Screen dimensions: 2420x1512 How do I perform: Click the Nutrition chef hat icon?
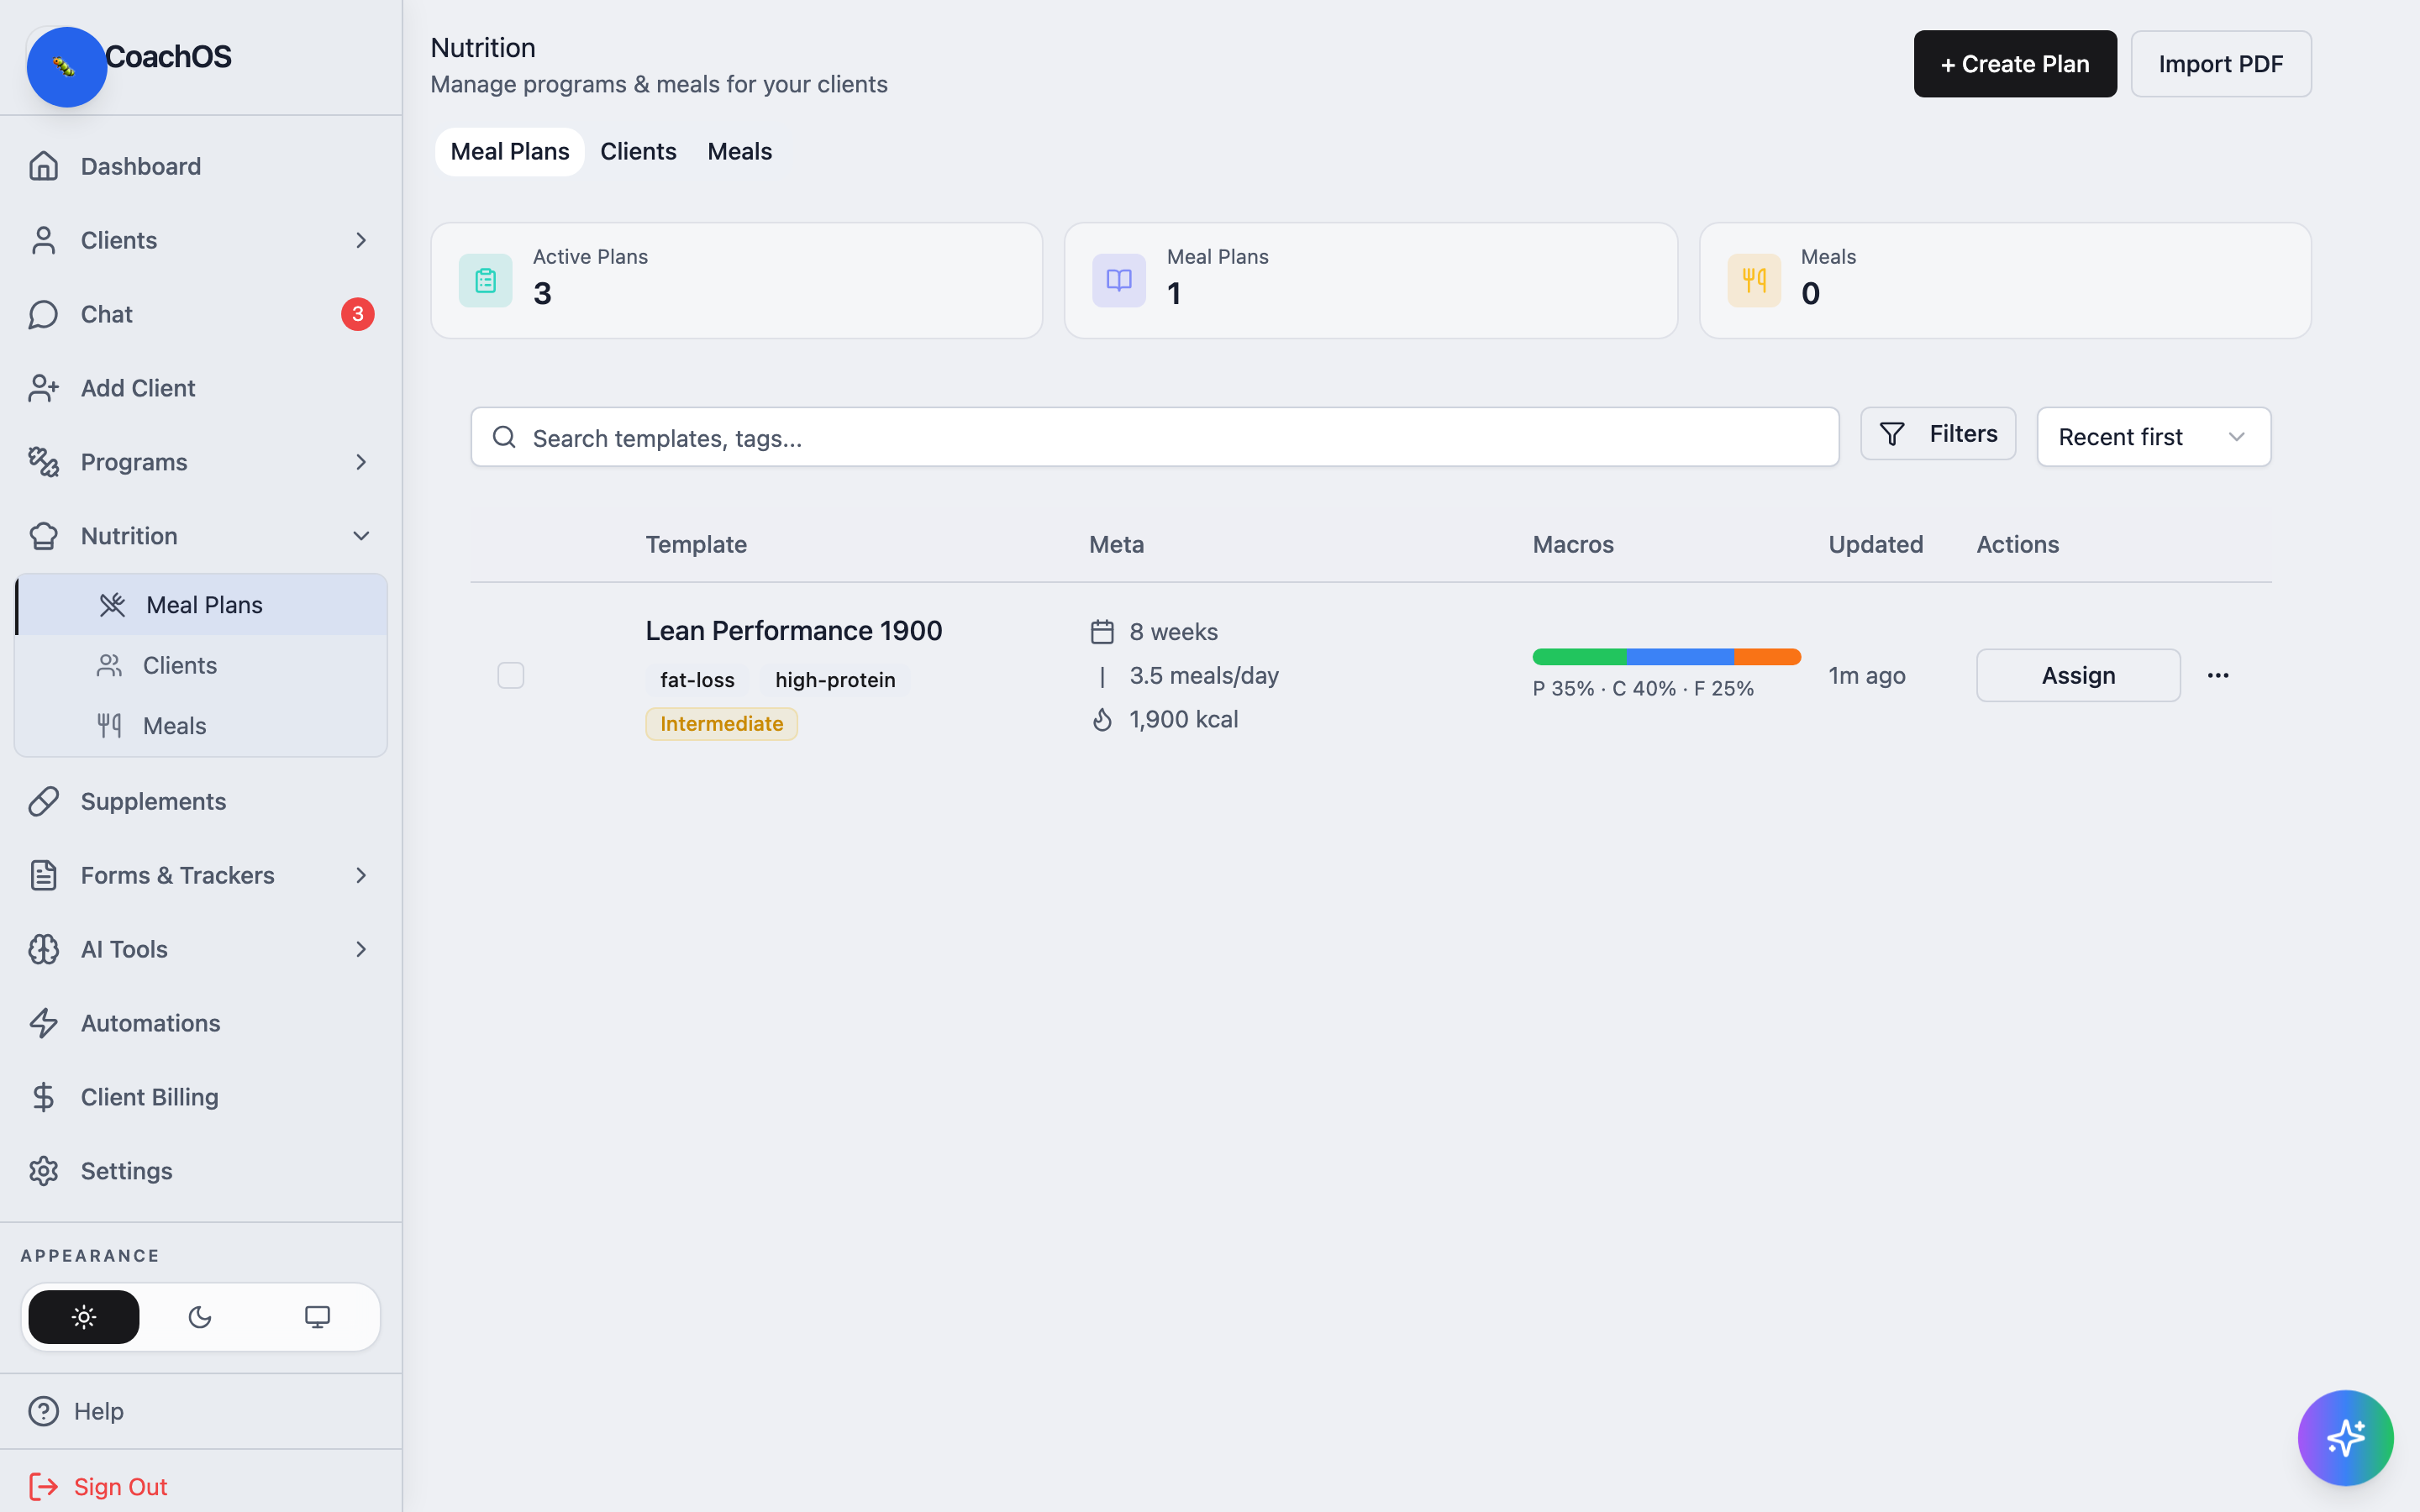[x=43, y=536]
